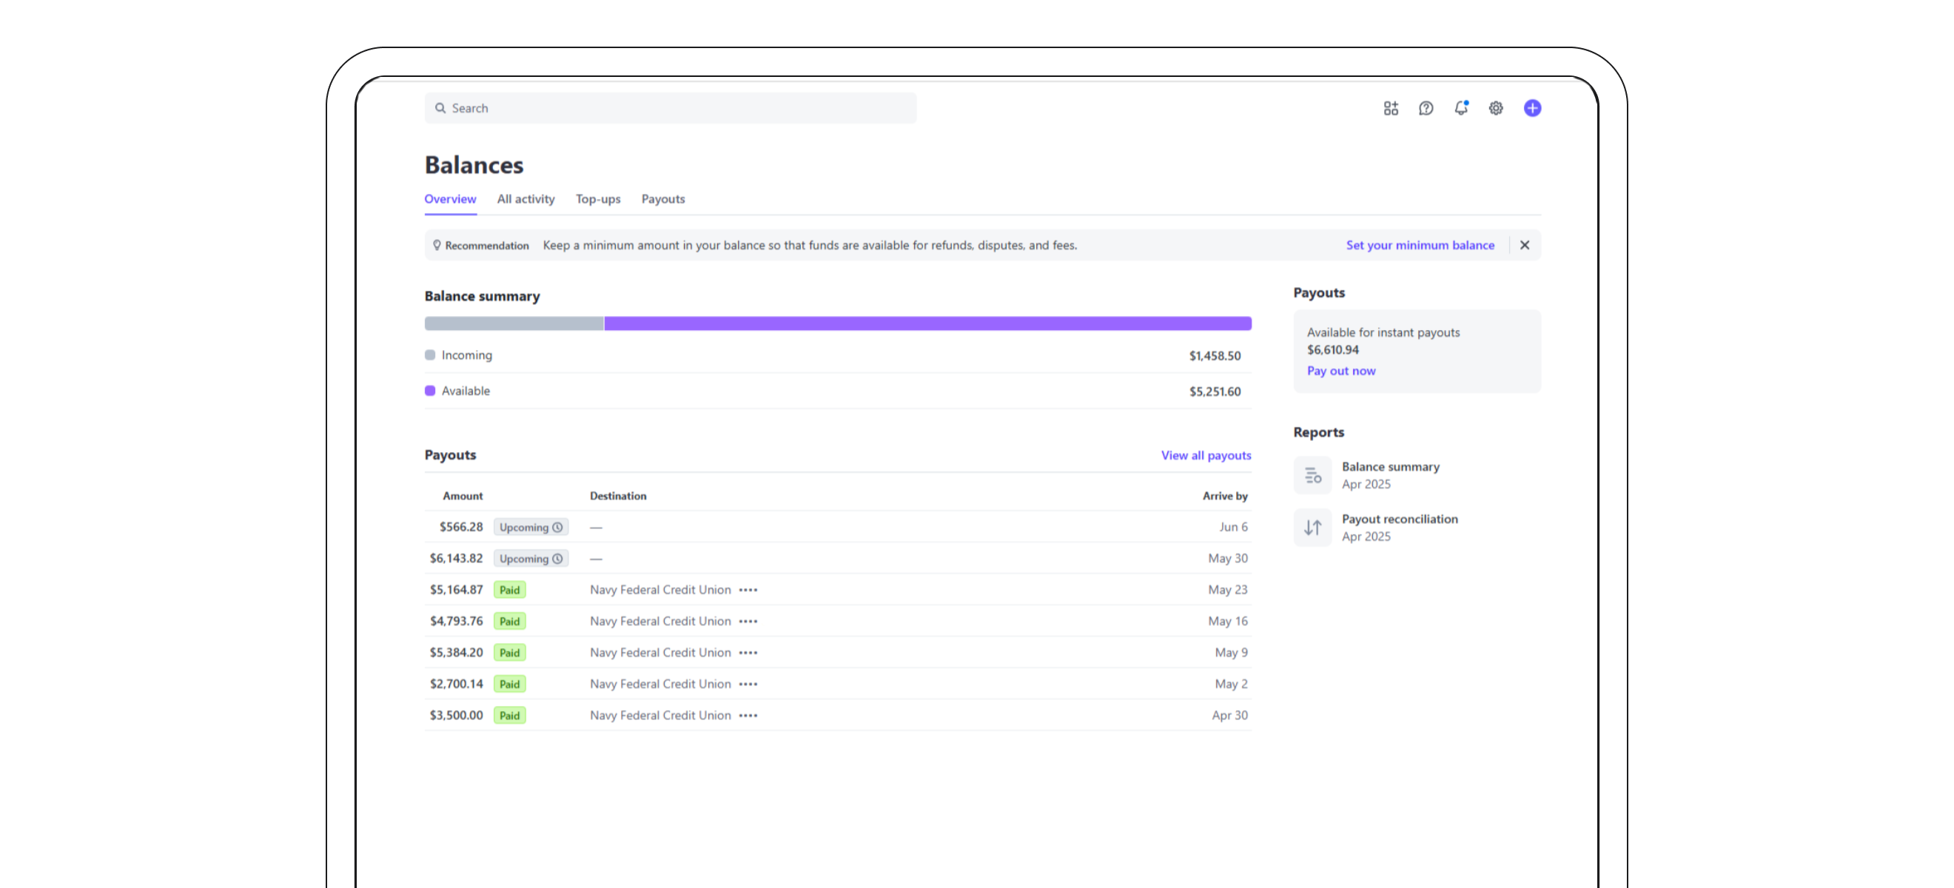The image size is (1954, 888).
Task: Click Paid badge on $2,700.14 payout
Action: tap(510, 684)
